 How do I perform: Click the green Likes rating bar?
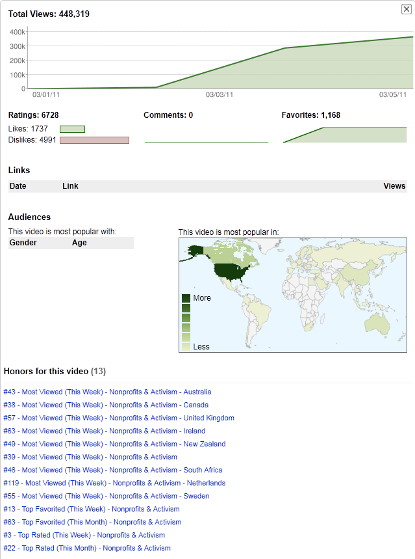[x=72, y=129]
